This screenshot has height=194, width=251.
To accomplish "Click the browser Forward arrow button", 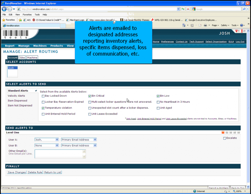I will (x=10, y=9).
